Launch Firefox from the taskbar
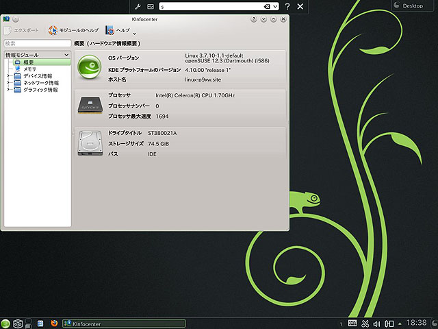This screenshot has height=329, width=438. click(x=54, y=324)
